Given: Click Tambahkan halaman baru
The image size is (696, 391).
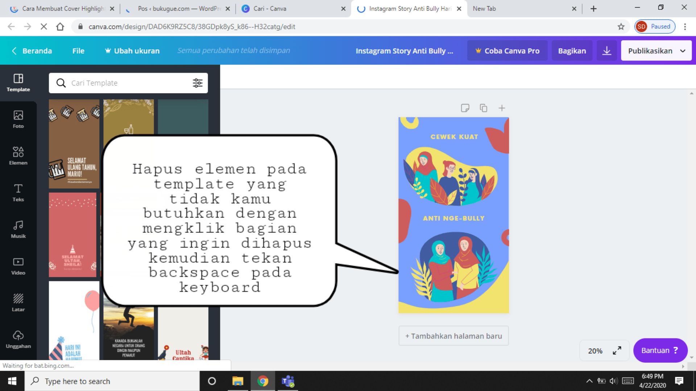Looking at the screenshot, I should [x=453, y=336].
